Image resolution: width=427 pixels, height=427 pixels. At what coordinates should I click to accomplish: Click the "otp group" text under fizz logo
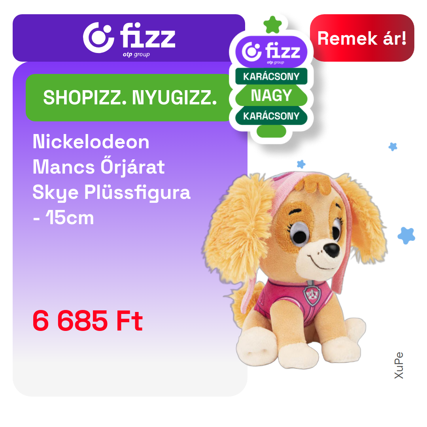point(136,54)
